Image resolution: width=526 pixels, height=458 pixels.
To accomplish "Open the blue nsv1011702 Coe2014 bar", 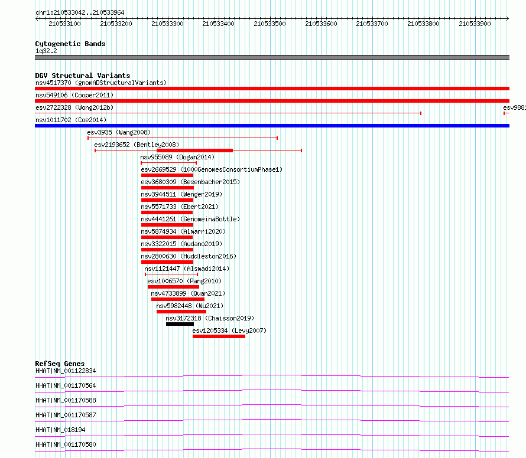I will pos(272,126).
